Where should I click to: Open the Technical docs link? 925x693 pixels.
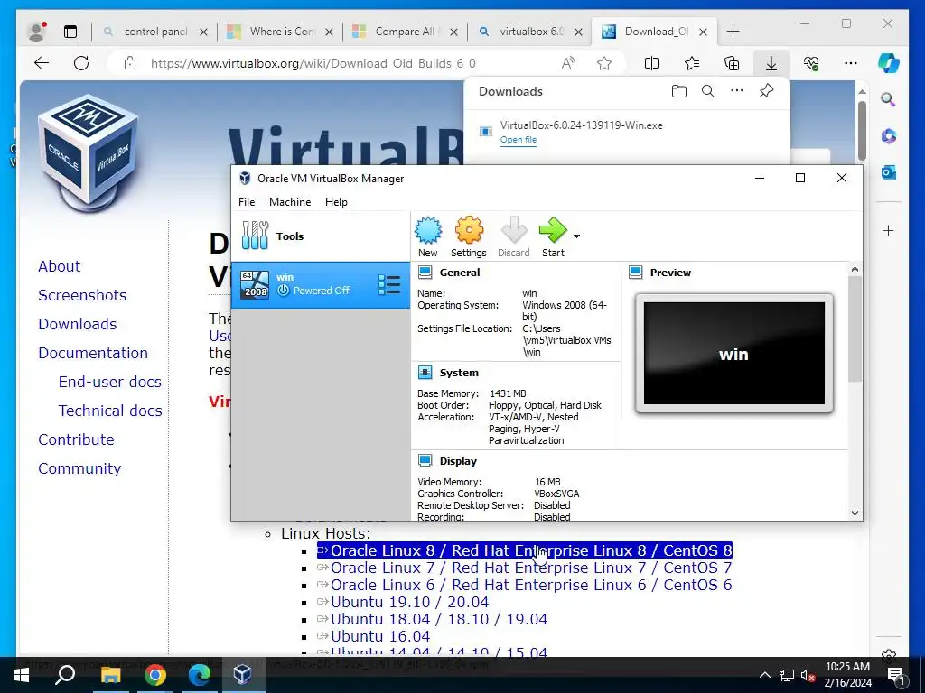(x=109, y=411)
